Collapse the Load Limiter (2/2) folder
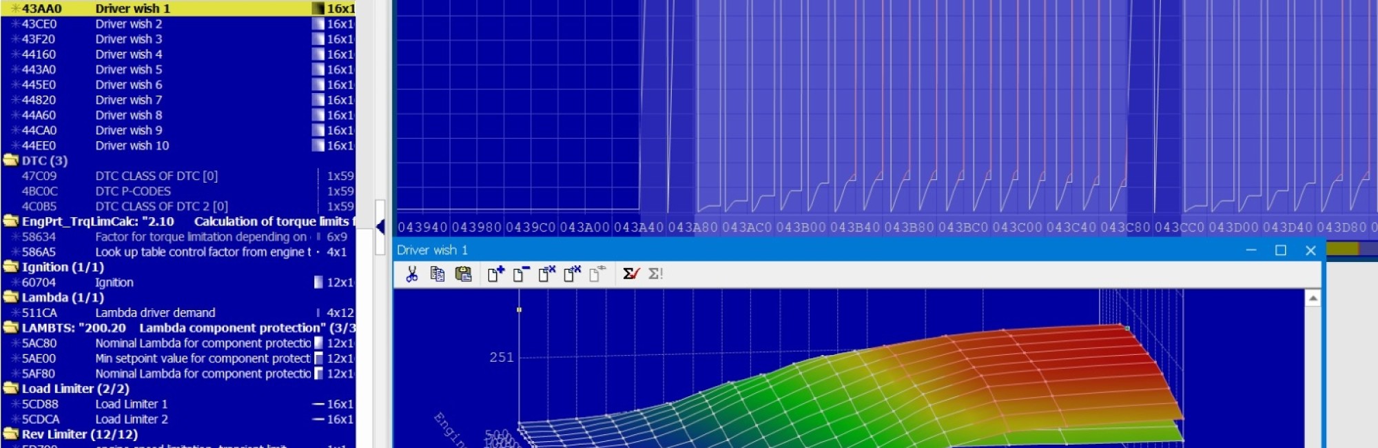This screenshot has height=448, width=1378. click(11, 389)
